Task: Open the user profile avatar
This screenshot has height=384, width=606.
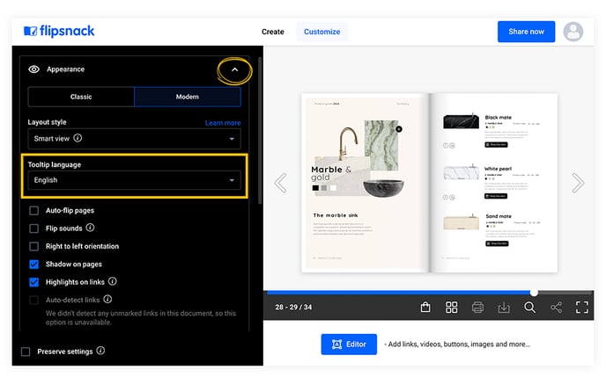Action: click(573, 32)
